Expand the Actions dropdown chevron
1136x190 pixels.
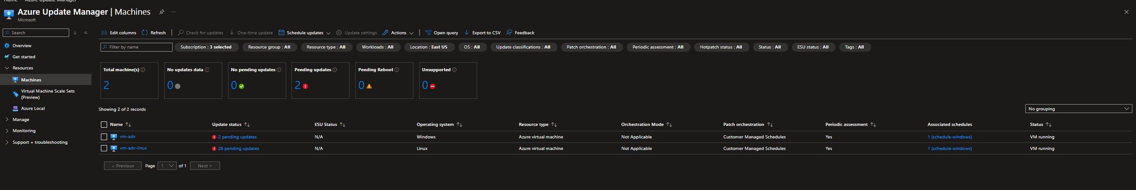(412, 33)
